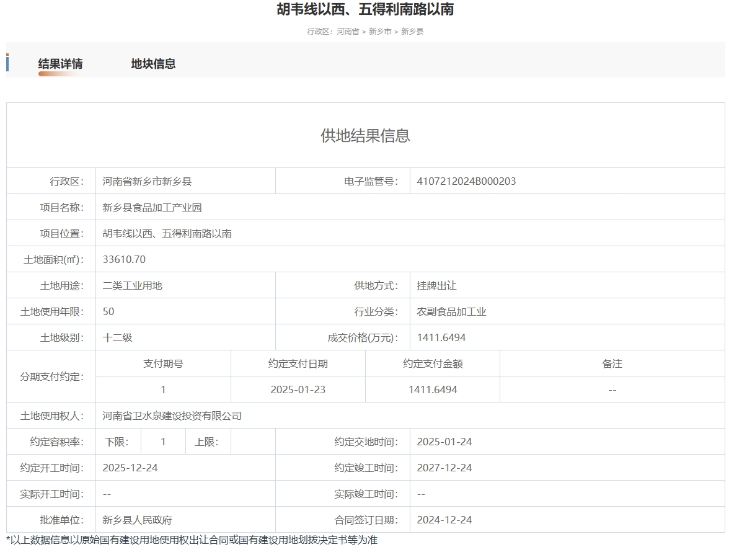
Task: Click the 土地使用权人 label
Action: tap(52, 416)
